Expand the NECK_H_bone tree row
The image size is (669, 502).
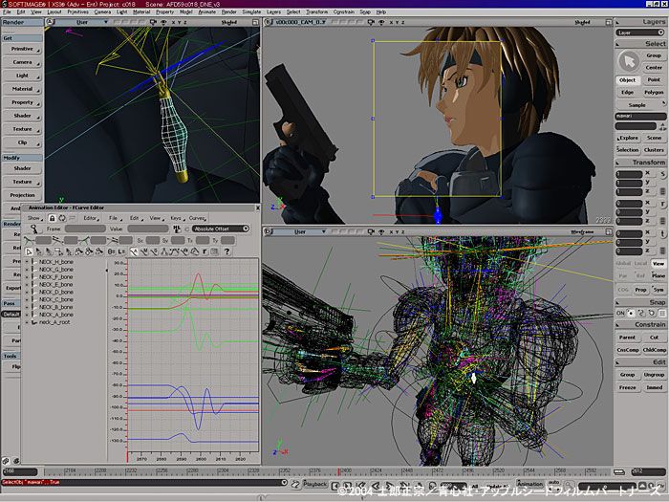coord(28,262)
